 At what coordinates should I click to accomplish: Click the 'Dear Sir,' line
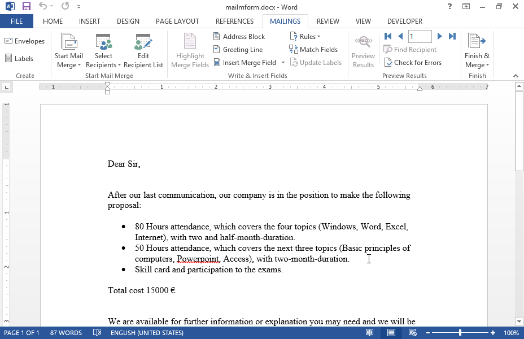coord(124,164)
